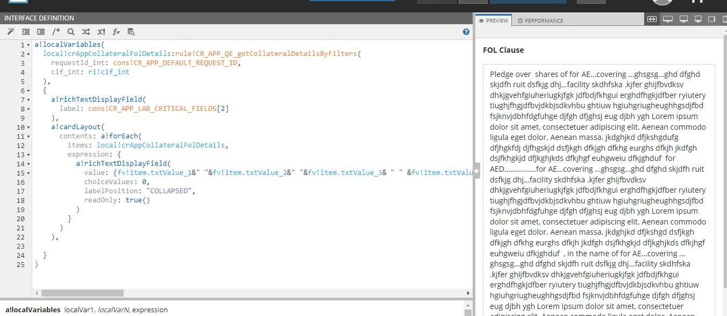The image size is (727, 316).
Task: Collapse code fold arrow at line 1
Action: (x=28, y=45)
